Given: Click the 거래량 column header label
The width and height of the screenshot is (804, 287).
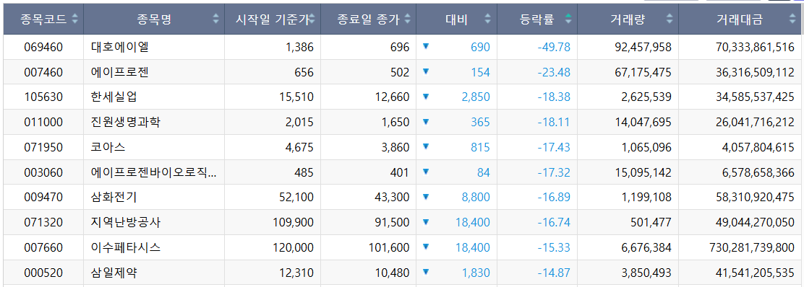Looking at the screenshot, I should coord(628,20).
